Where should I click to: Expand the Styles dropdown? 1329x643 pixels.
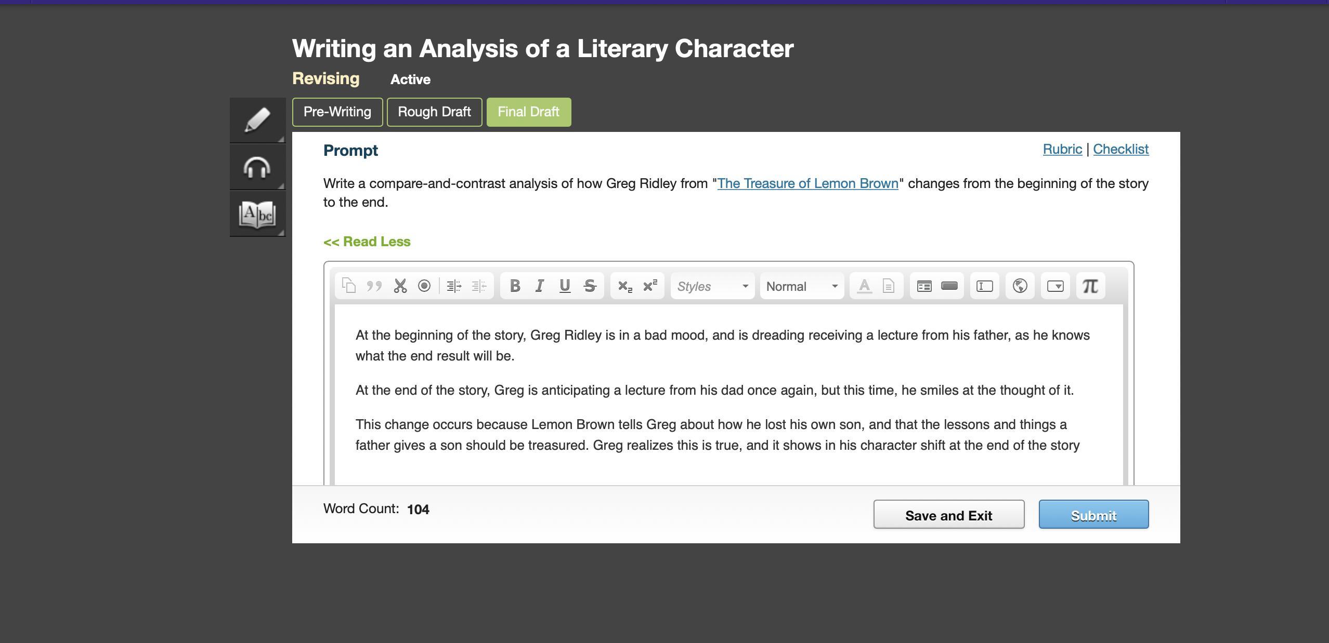click(712, 286)
